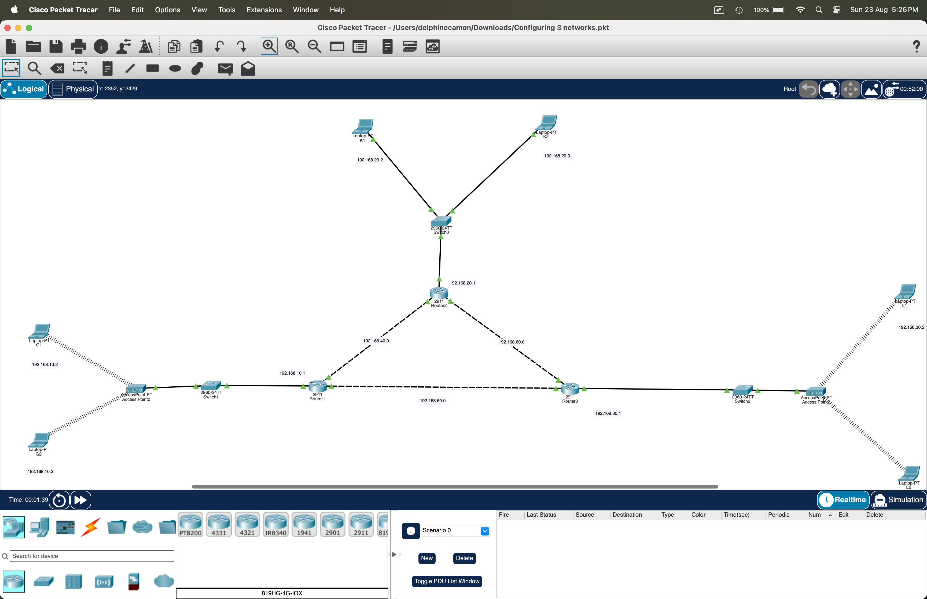Open macOS Control Center
This screenshot has height=599, width=927.
click(x=837, y=10)
